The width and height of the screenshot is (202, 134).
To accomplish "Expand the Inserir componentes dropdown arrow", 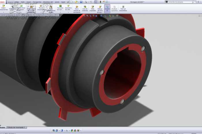I will pyautogui.click(x=3, y=12).
